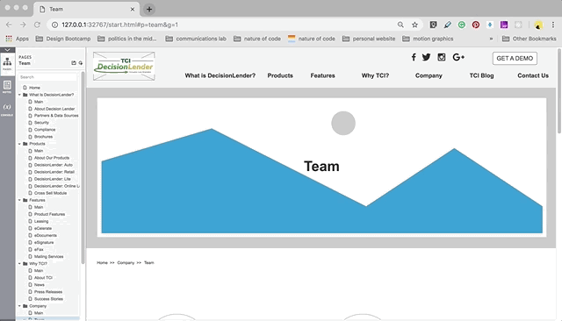Bookmark this page with star icon
This screenshot has height=321, width=562.
tap(414, 25)
